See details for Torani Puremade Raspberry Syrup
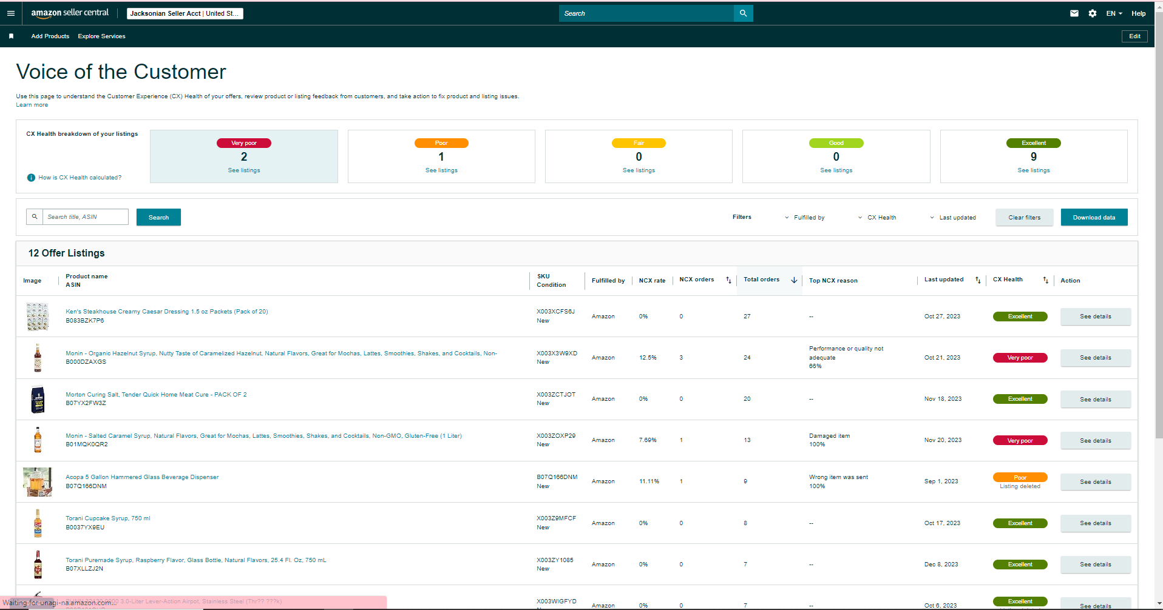The height and width of the screenshot is (610, 1163). click(x=1096, y=565)
